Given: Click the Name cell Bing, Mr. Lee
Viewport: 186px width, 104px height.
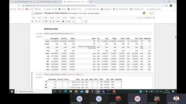Looking at the screenshot, I should pos(76,82).
